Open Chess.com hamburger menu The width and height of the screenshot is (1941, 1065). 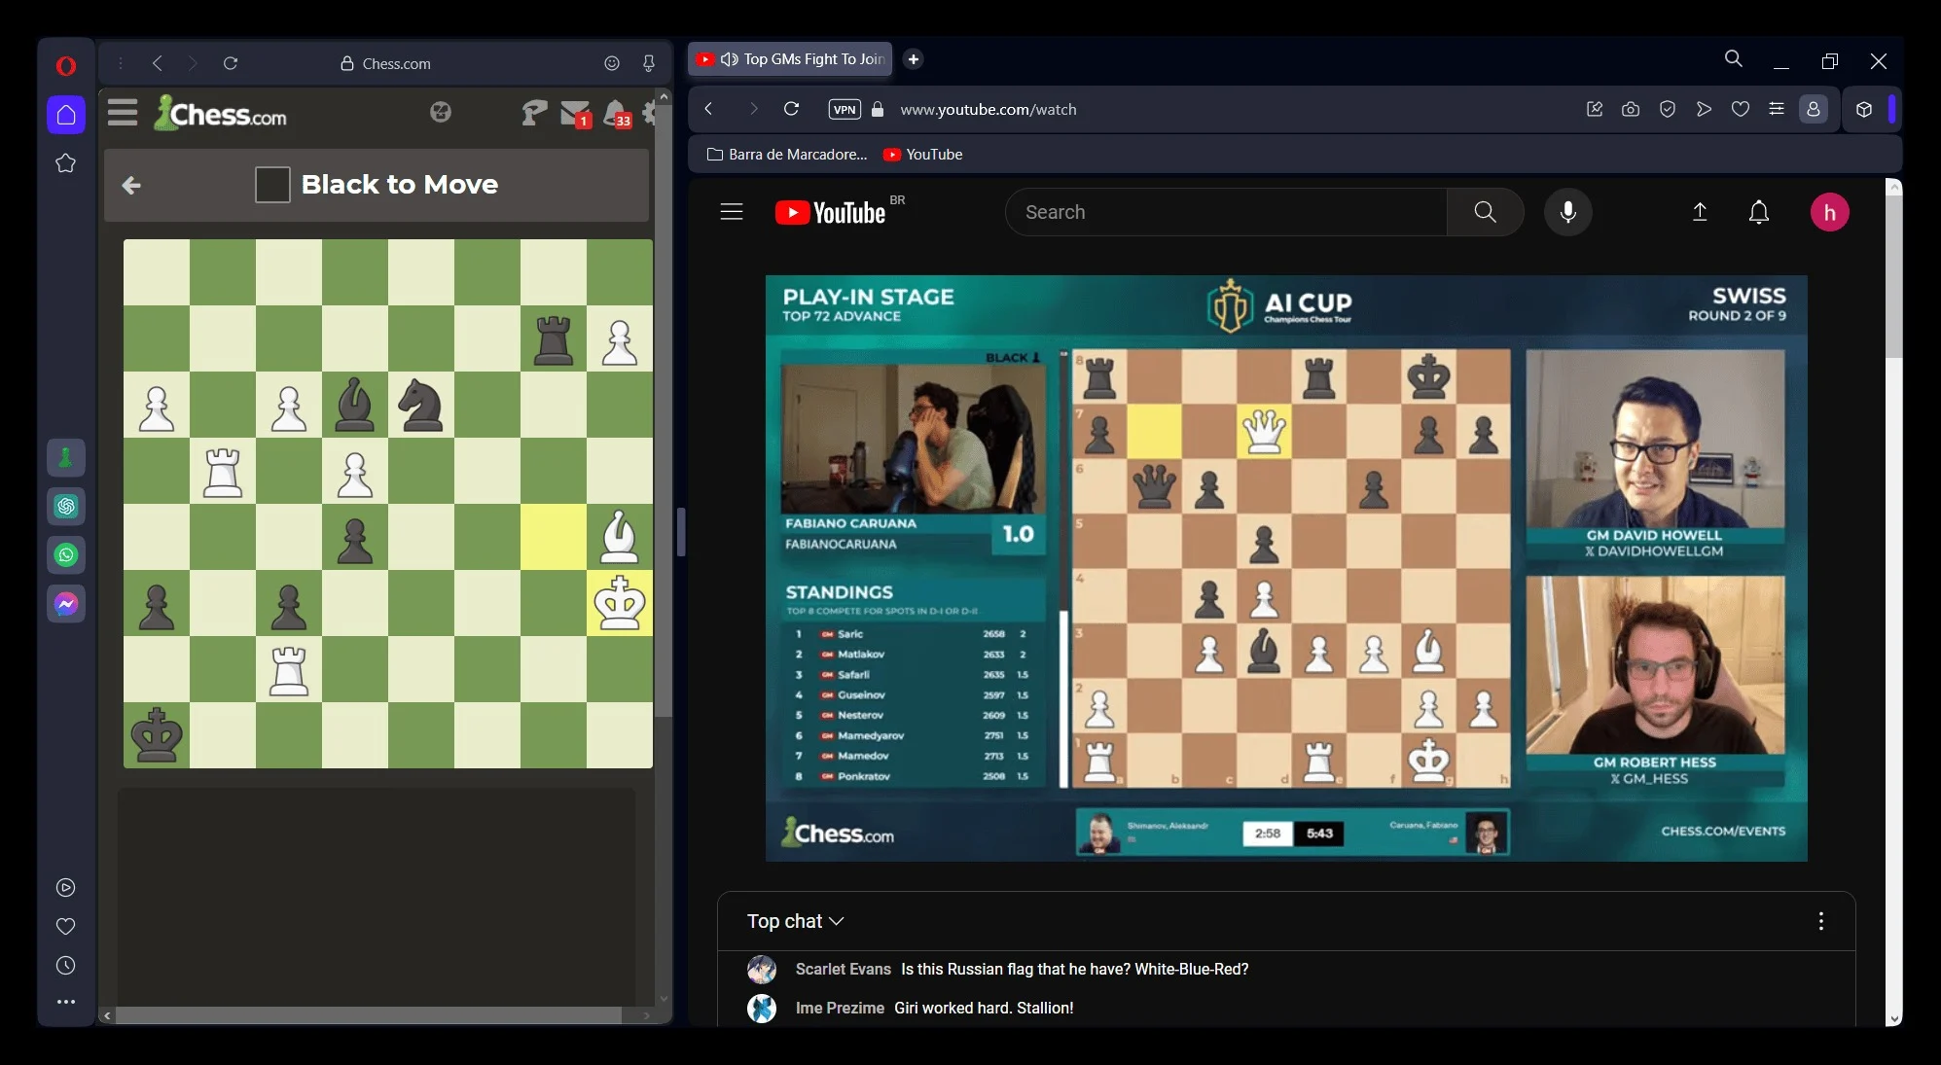(123, 113)
